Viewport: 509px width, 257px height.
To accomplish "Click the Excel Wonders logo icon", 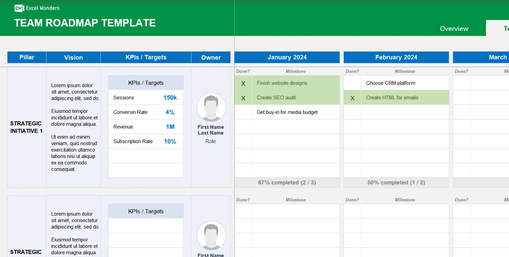I will [x=19, y=8].
